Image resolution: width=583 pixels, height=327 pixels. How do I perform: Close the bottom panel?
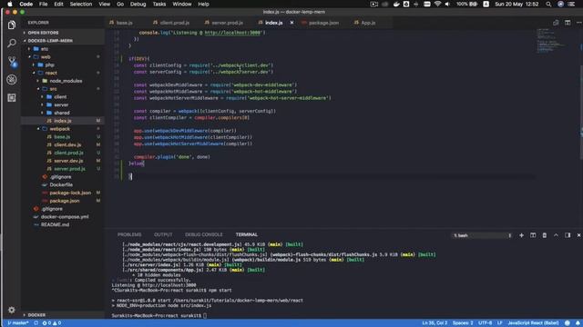578,235
